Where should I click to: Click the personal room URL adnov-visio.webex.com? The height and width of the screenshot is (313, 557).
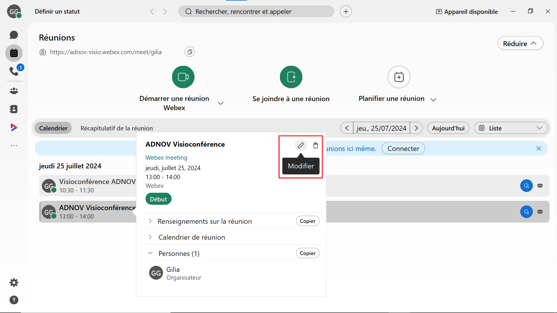click(x=106, y=52)
